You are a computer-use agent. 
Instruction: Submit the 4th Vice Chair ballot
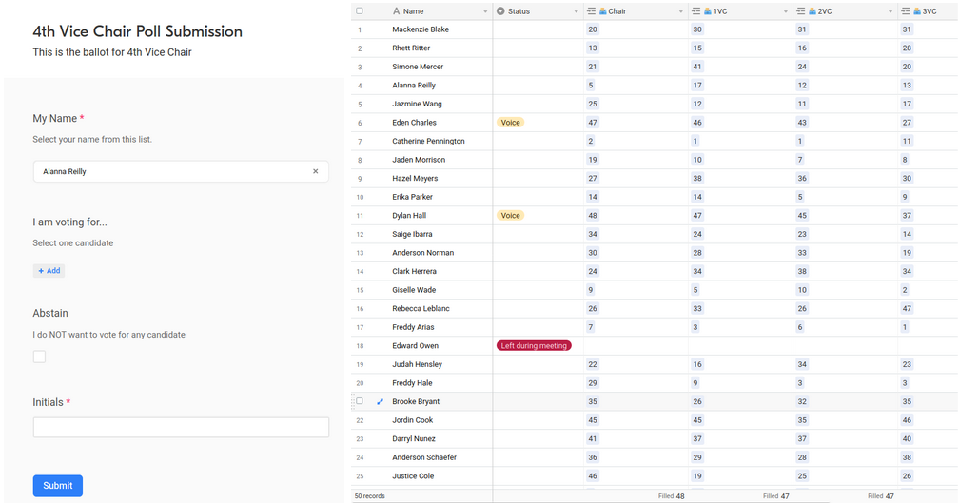tap(57, 485)
